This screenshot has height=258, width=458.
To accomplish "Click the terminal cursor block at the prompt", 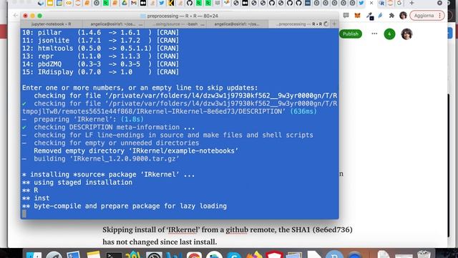I will pyautogui.click(x=24, y=214).
